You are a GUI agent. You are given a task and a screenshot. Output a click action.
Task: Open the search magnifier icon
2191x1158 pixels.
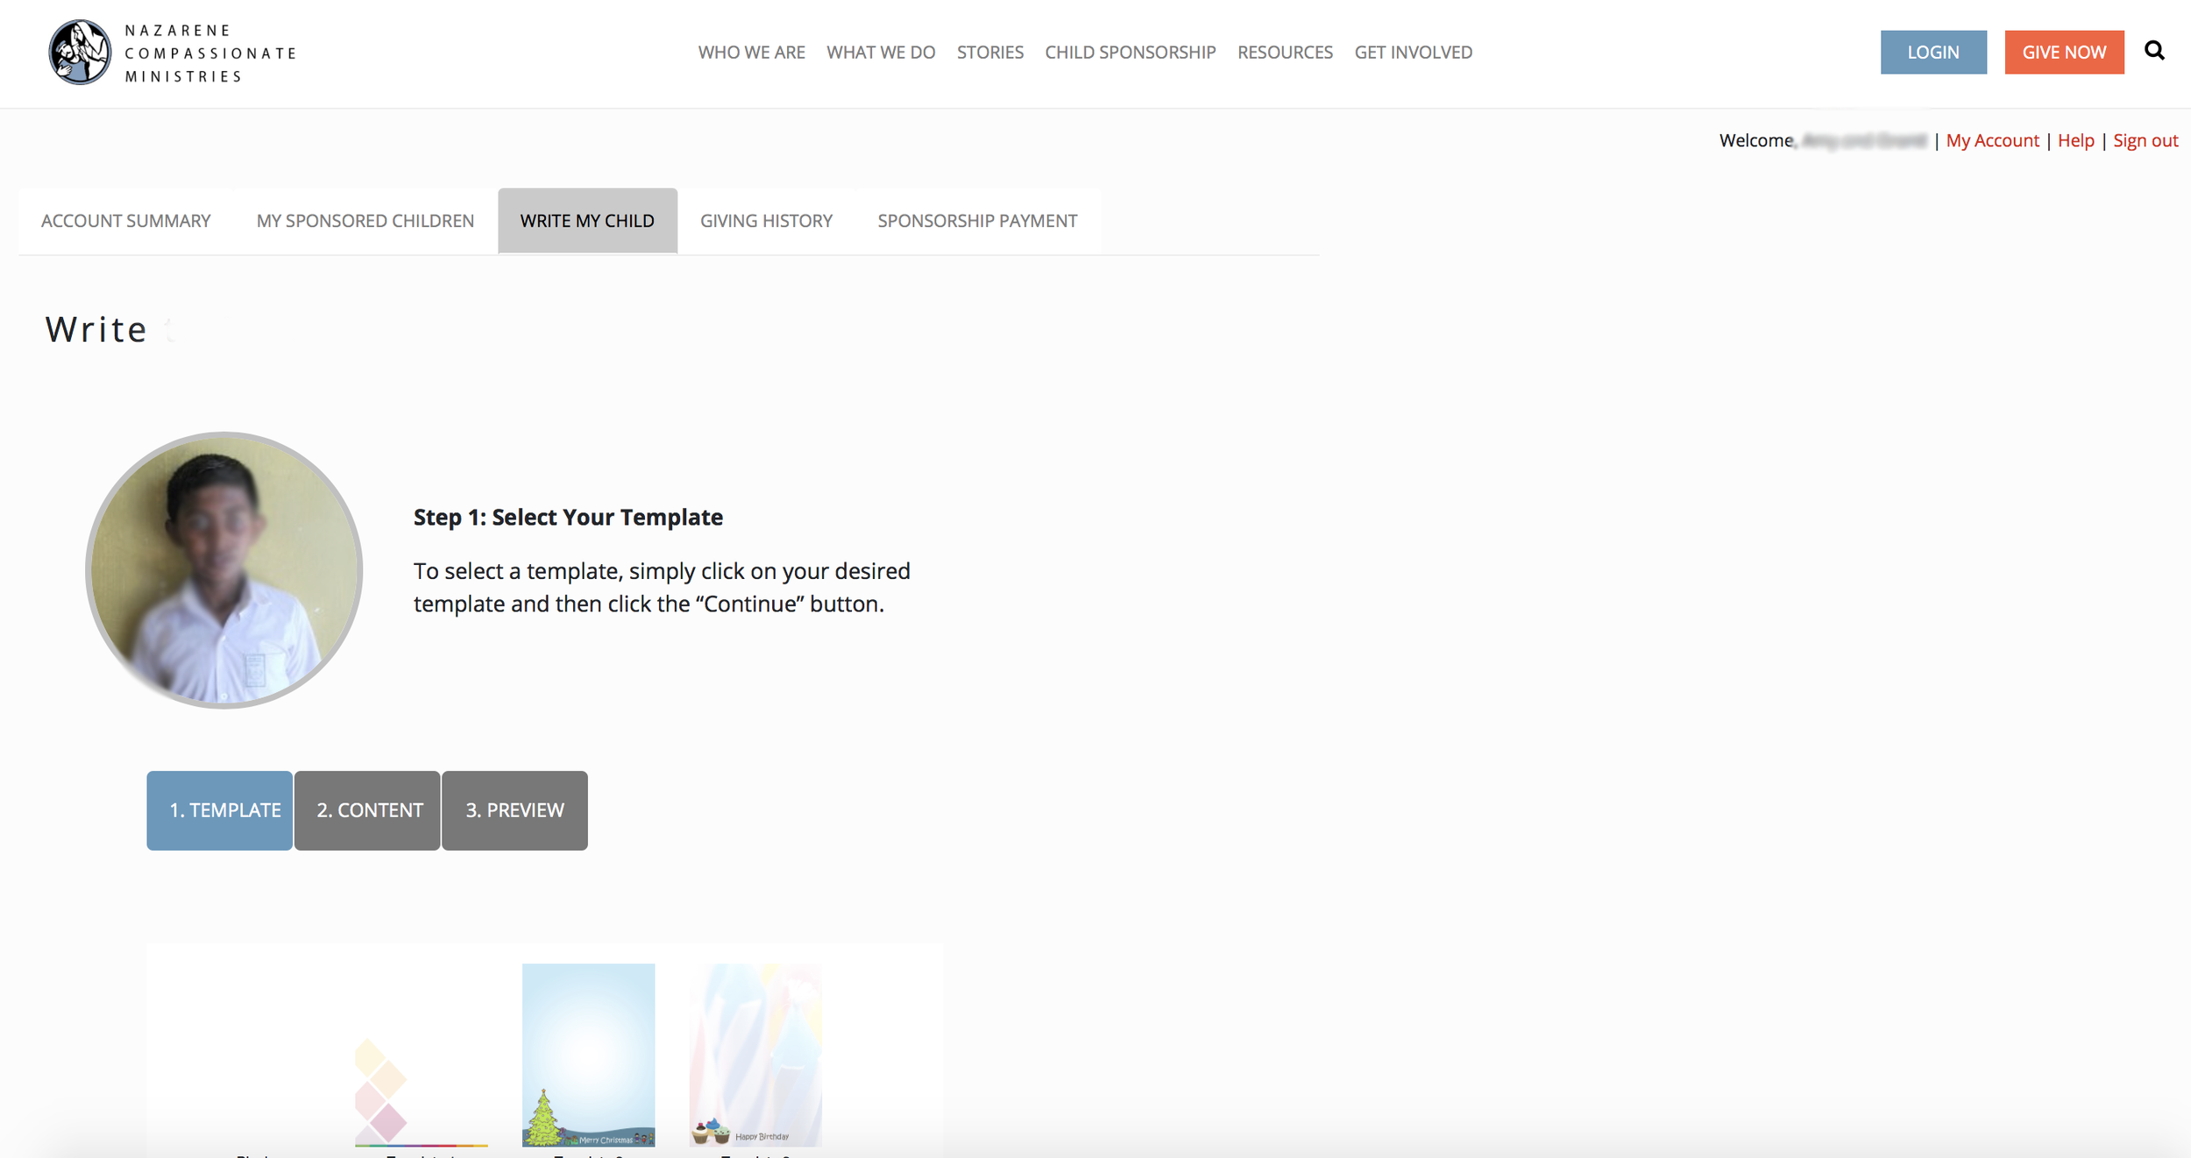(x=2154, y=52)
